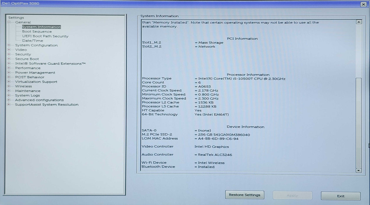Viewport: 370px width, 205px height.
Task: Expand the Secure Boot node
Action: pyautogui.click(x=9, y=59)
